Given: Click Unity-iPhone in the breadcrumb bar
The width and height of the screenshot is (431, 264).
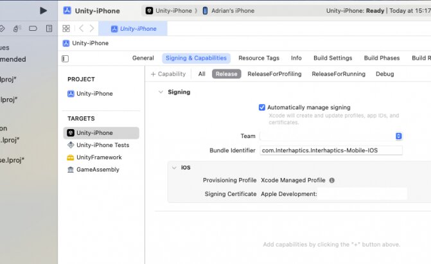Looking at the screenshot, I should 85,43.
